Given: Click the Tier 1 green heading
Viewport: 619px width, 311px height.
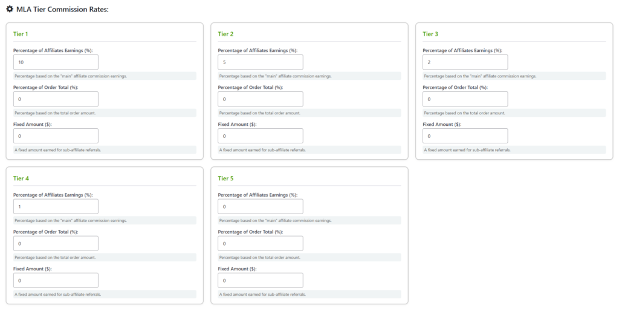Looking at the screenshot, I should pos(21,34).
